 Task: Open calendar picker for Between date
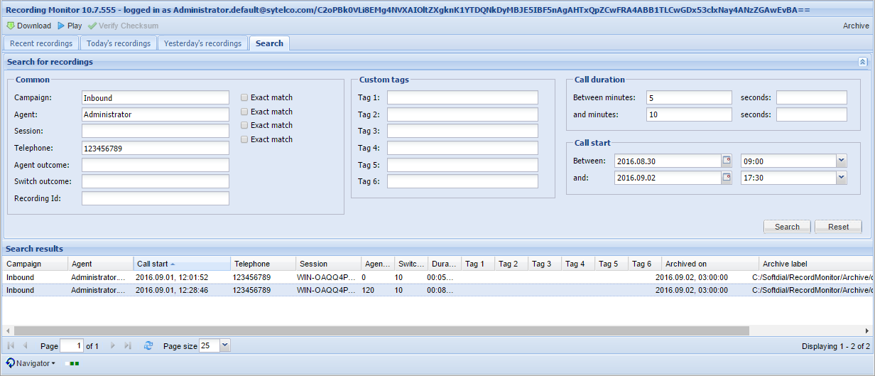click(727, 161)
